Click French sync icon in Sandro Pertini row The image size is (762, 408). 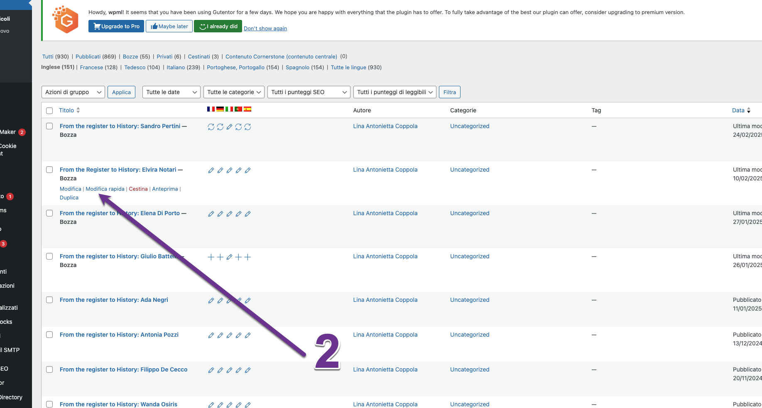(211, 127)
